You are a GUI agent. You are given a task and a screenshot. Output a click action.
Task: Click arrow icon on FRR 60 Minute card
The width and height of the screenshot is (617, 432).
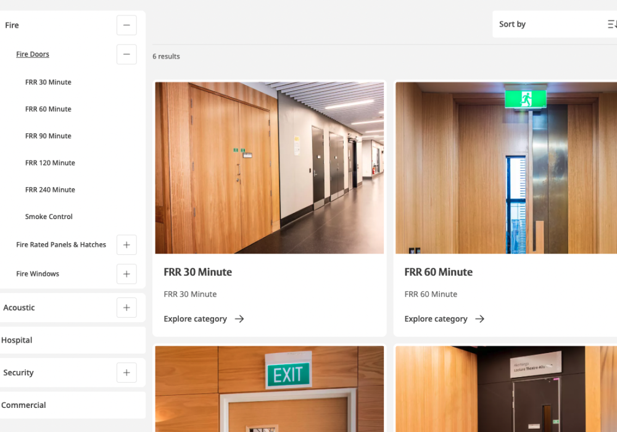pos(479,318)
